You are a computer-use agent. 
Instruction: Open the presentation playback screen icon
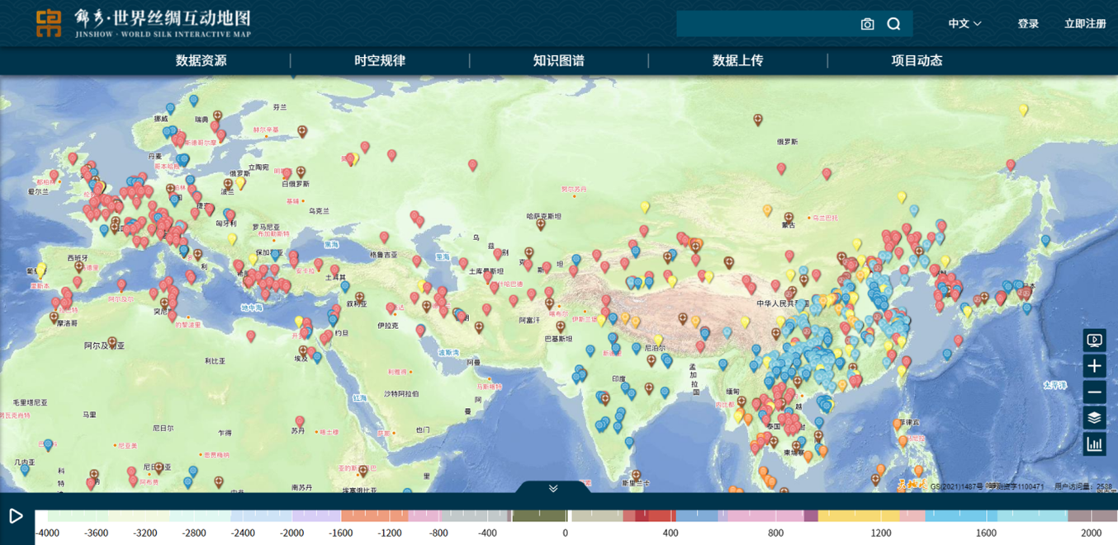[x=1094, y=340]
